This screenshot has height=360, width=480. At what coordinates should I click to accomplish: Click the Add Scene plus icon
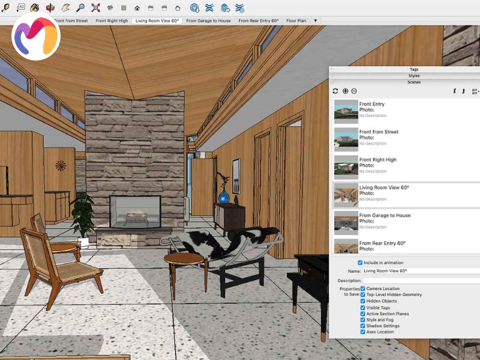(346, 91)
